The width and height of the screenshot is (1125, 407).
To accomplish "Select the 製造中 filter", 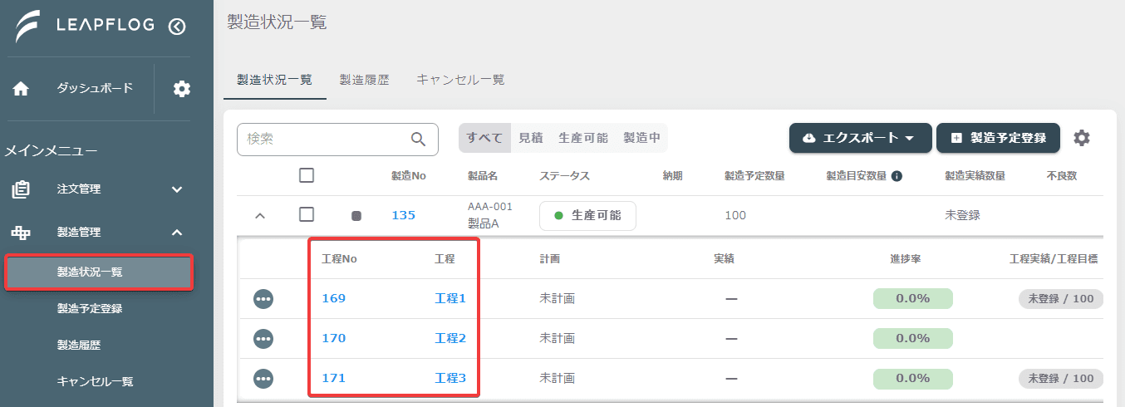I will pos(642,138).
